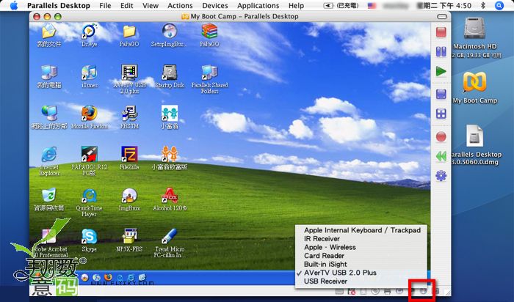Viewport: 514px width, 302px height.
Task: Select the PAPAGO! R12 PC版 desktop shortcut
Action: (x=89, y=162)
